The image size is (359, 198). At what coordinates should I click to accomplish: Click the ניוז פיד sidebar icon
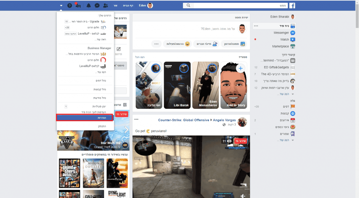(x=293, y=26)
